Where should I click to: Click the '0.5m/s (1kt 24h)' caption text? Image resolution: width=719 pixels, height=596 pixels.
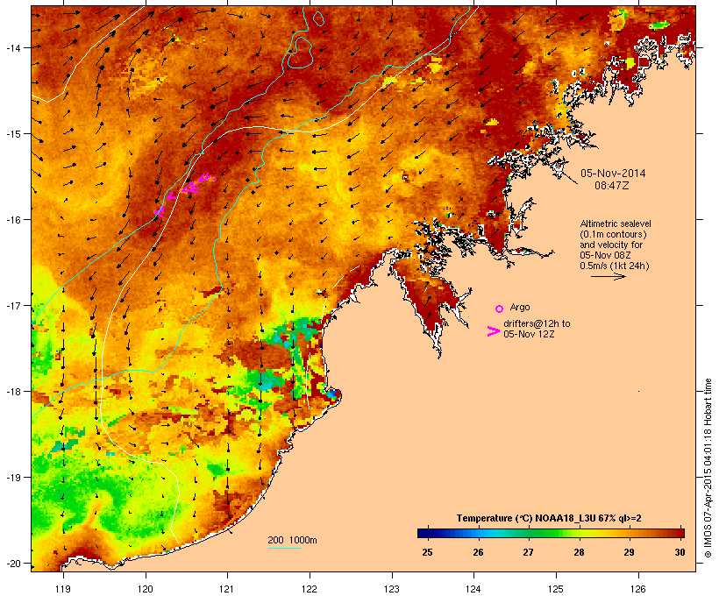pos(615,266)
